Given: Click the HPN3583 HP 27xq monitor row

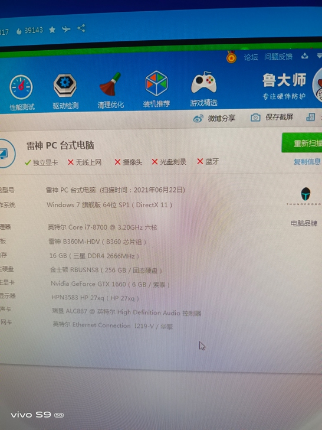Looking at the screenshot, I should (x=95, y=298).
